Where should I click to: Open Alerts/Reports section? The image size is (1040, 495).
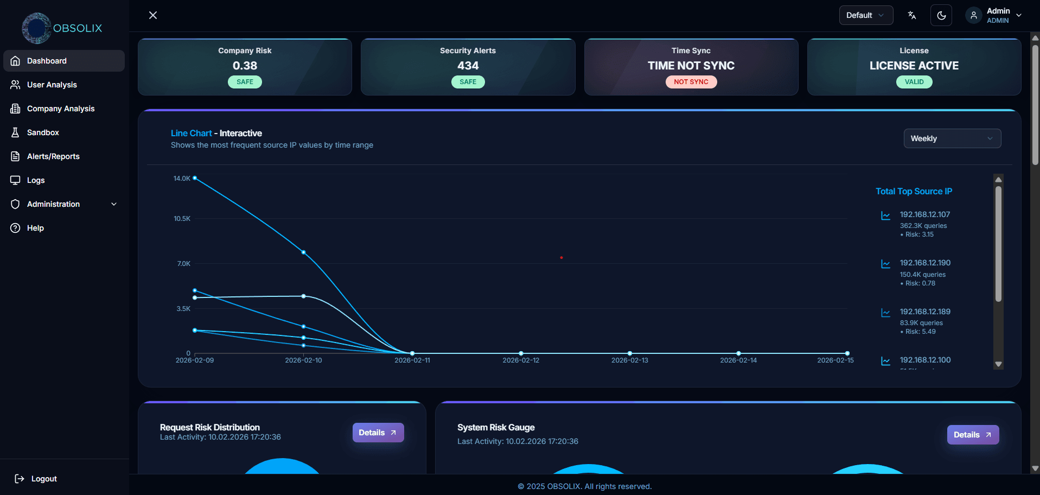[64, 156]
